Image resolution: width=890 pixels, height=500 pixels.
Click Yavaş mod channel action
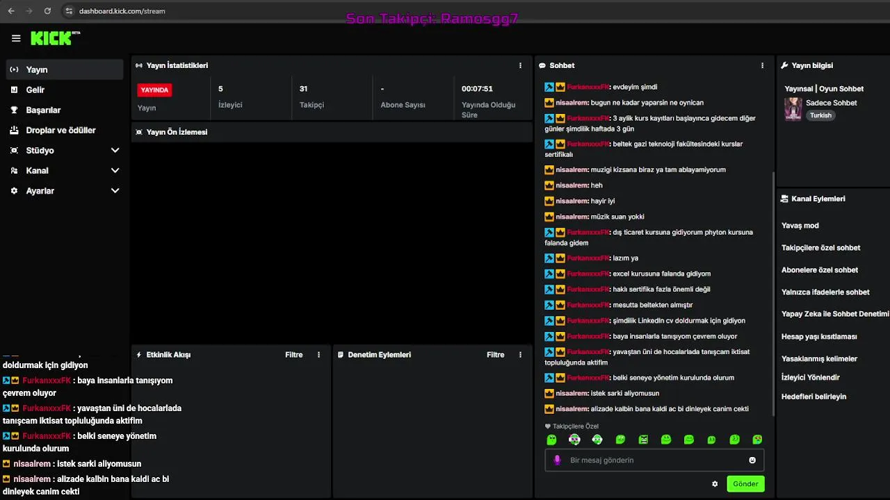[x=800, y=225]
